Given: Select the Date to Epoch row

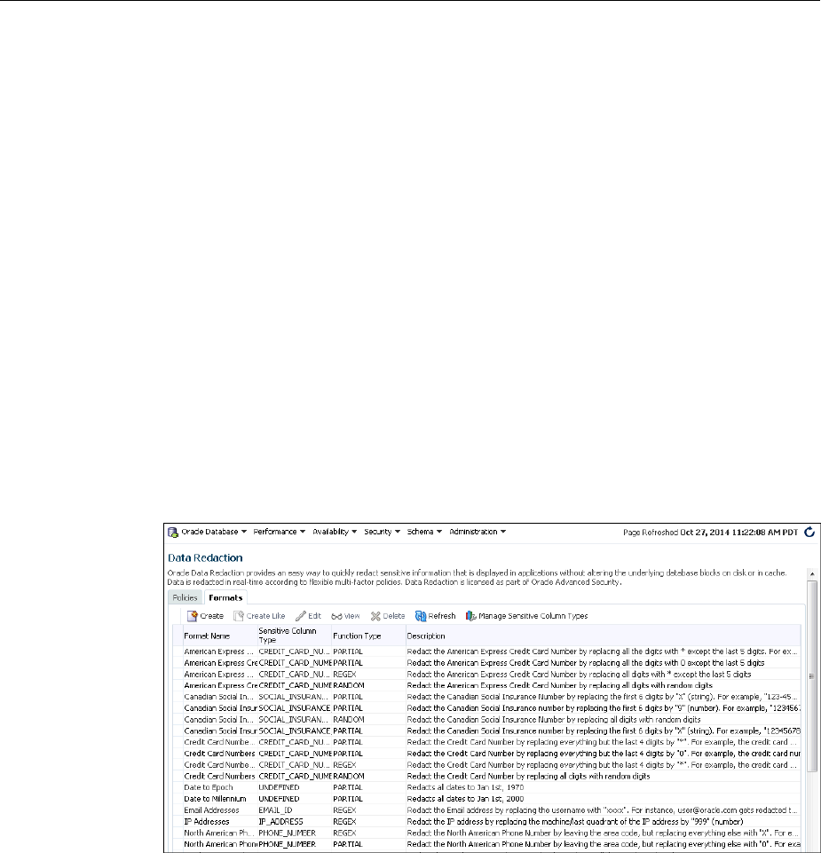Looking at the screenshot, I should 487,787.
